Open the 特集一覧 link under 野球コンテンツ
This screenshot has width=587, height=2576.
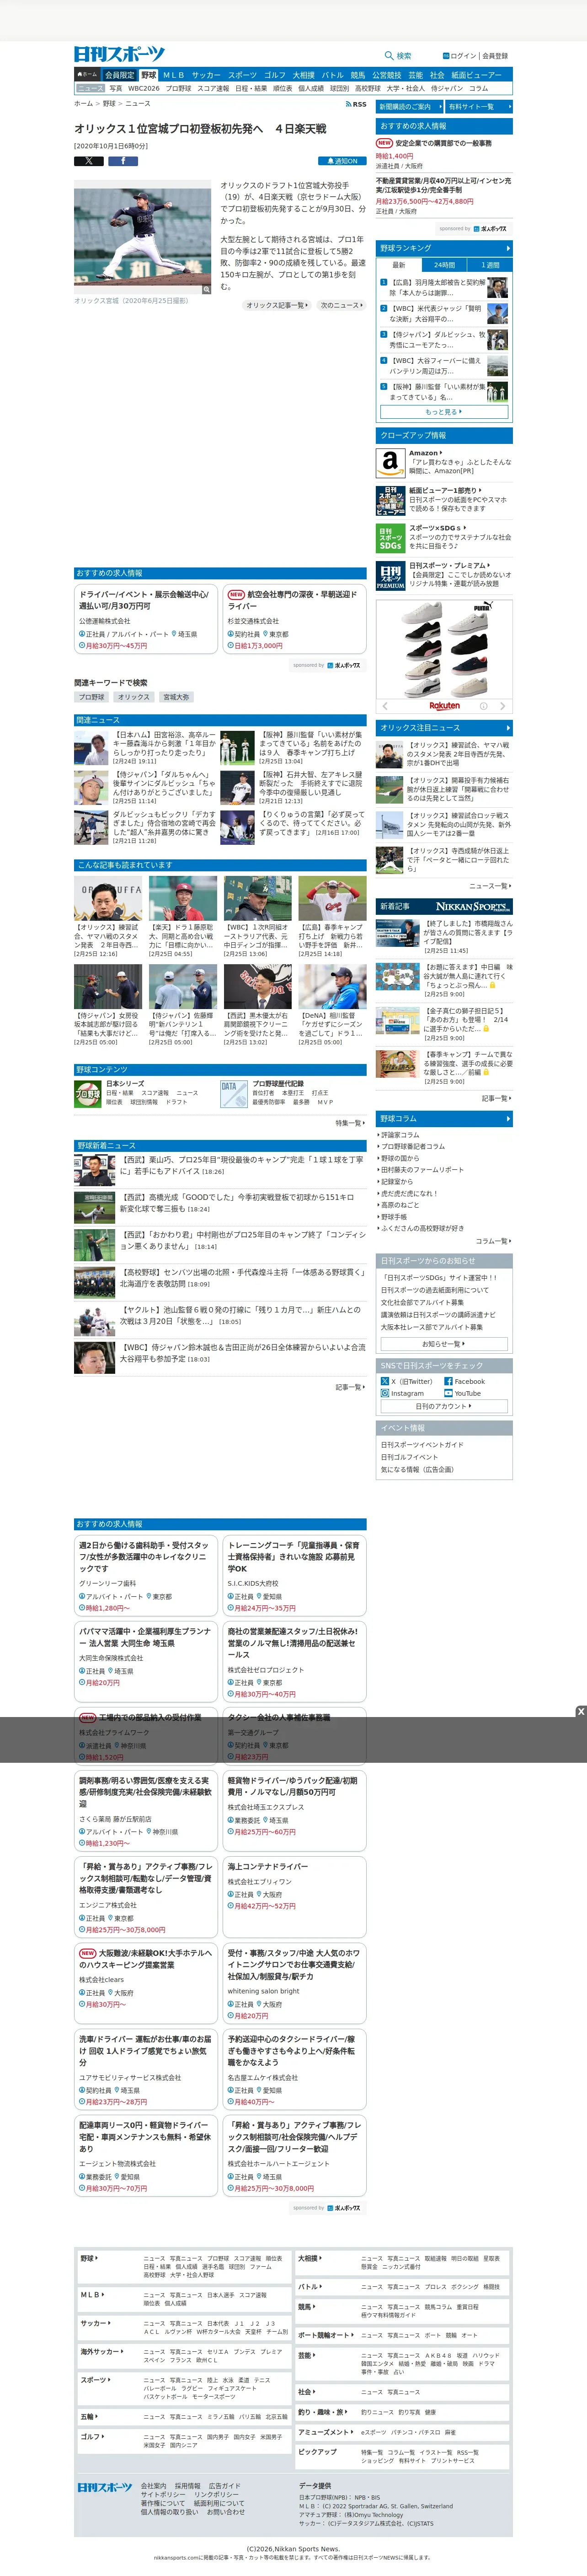pyautogui.click(x=350, y=1123)
